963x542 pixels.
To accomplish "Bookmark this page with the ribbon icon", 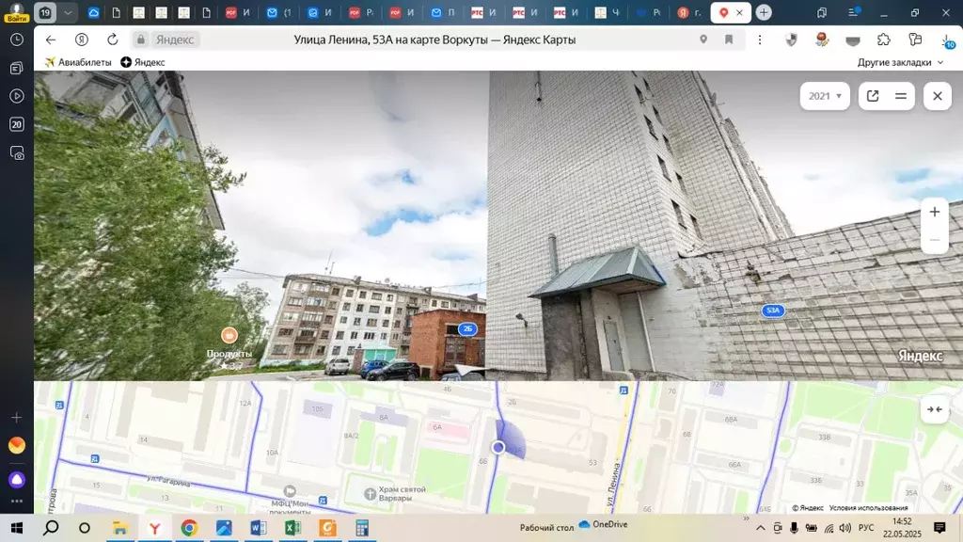I will point(729,40).
